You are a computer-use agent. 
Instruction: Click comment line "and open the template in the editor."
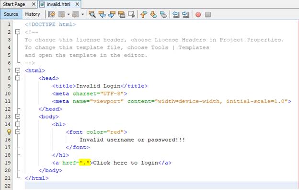click(x=86, y=55)
